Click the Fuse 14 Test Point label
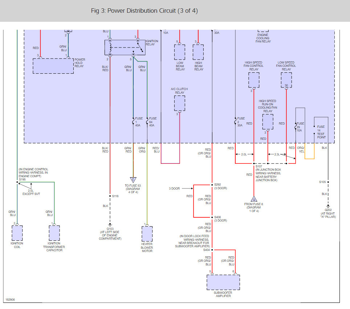Screen dimensions: 350x309 pyautogui.click(x=321, y=132)
